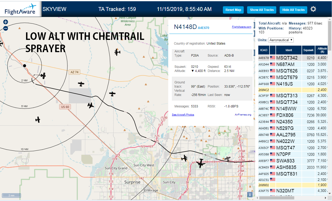
Task: Zoom in with the plus map button
Action: (x=5, y=22)
